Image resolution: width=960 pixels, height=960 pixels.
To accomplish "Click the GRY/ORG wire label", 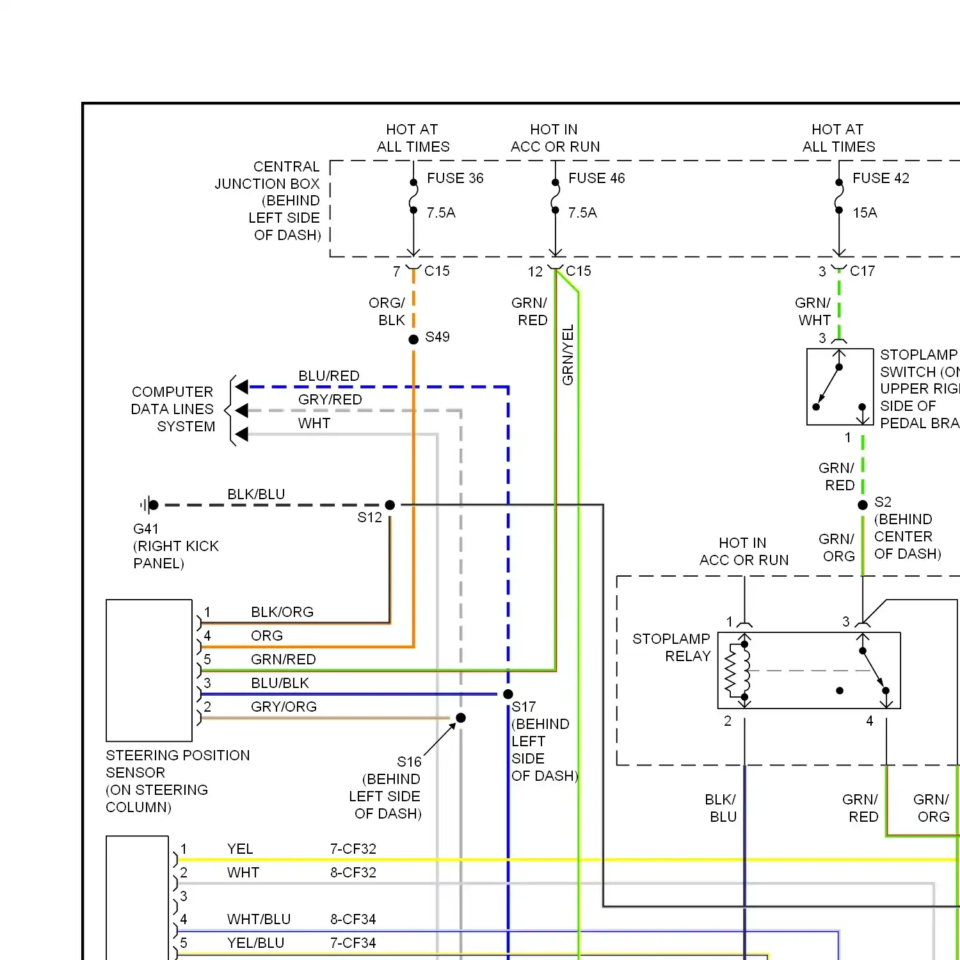I will [x=284, y=707].
